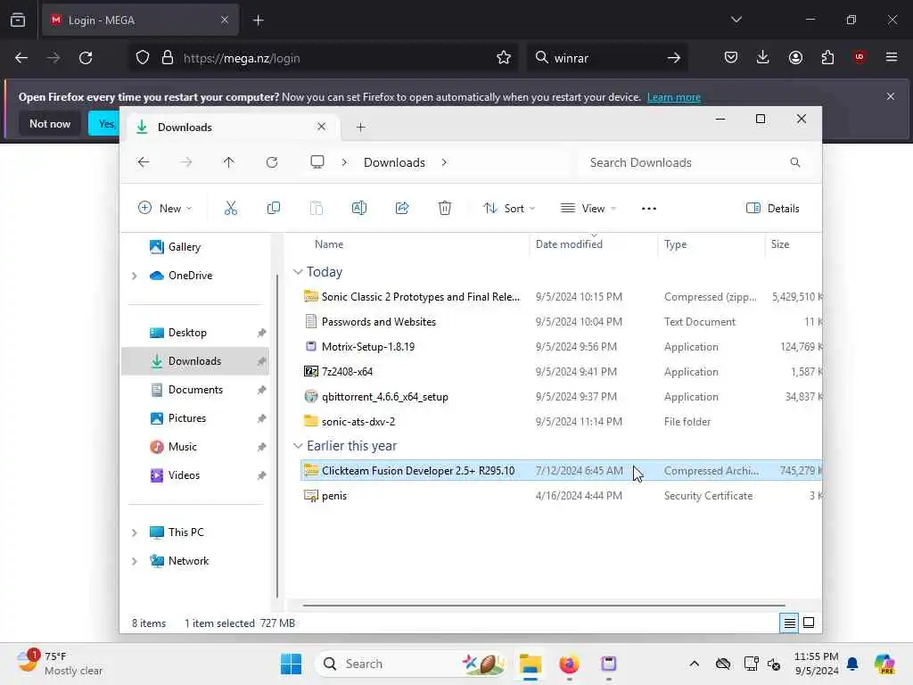Screen dimensions: 913x685
Task: Open Firefox from the Windows taskbar
Action: (x=569, y=664)
